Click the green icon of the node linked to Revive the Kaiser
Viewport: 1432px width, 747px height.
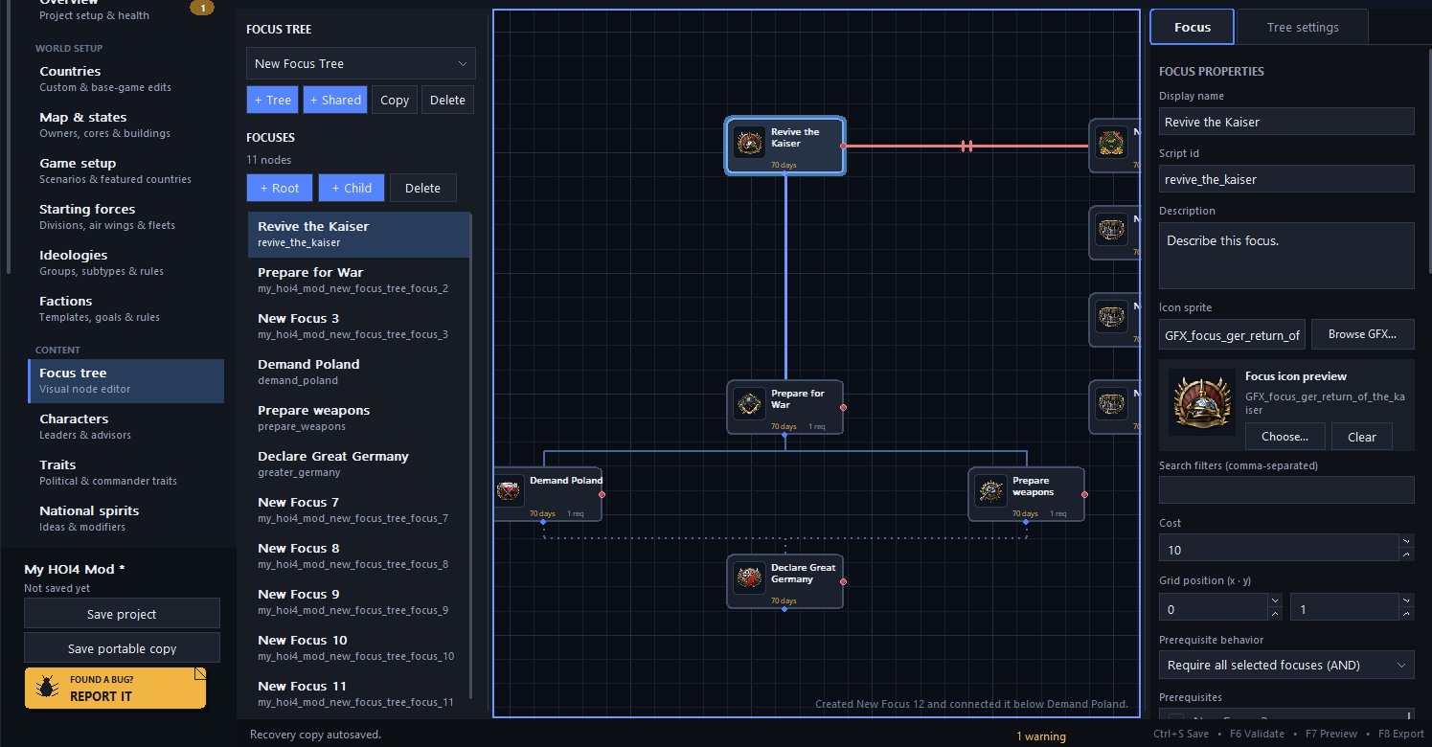point(1111,143)
